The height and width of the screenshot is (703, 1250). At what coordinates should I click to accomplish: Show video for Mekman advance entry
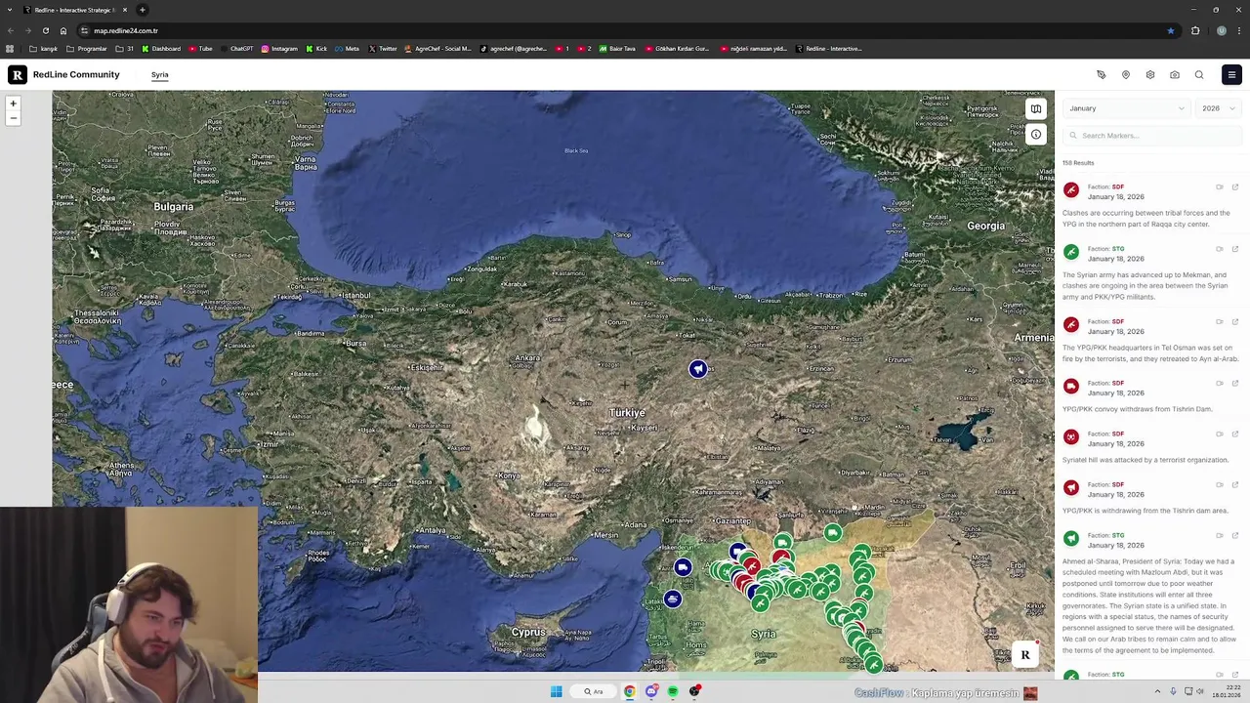coord(1220,249)
